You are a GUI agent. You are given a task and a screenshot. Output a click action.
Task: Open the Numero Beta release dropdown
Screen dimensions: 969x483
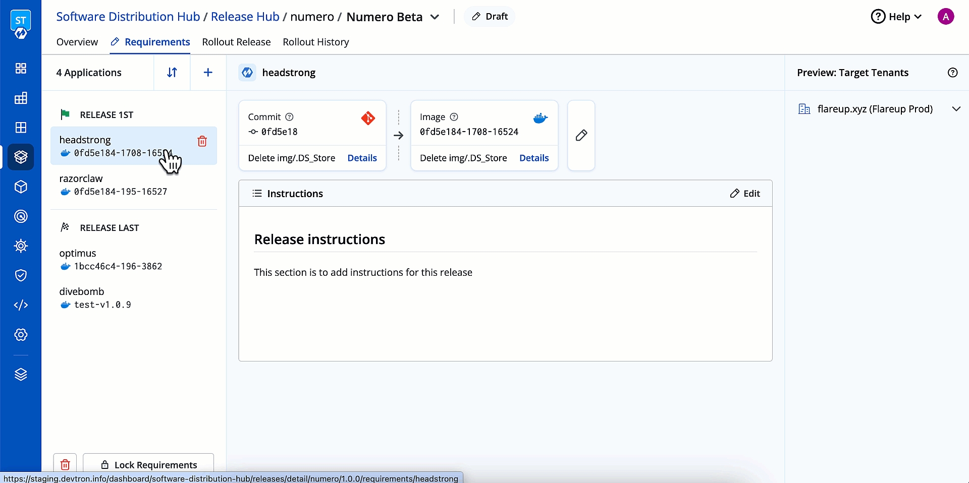pyautogui.click(x=435, y=17)
